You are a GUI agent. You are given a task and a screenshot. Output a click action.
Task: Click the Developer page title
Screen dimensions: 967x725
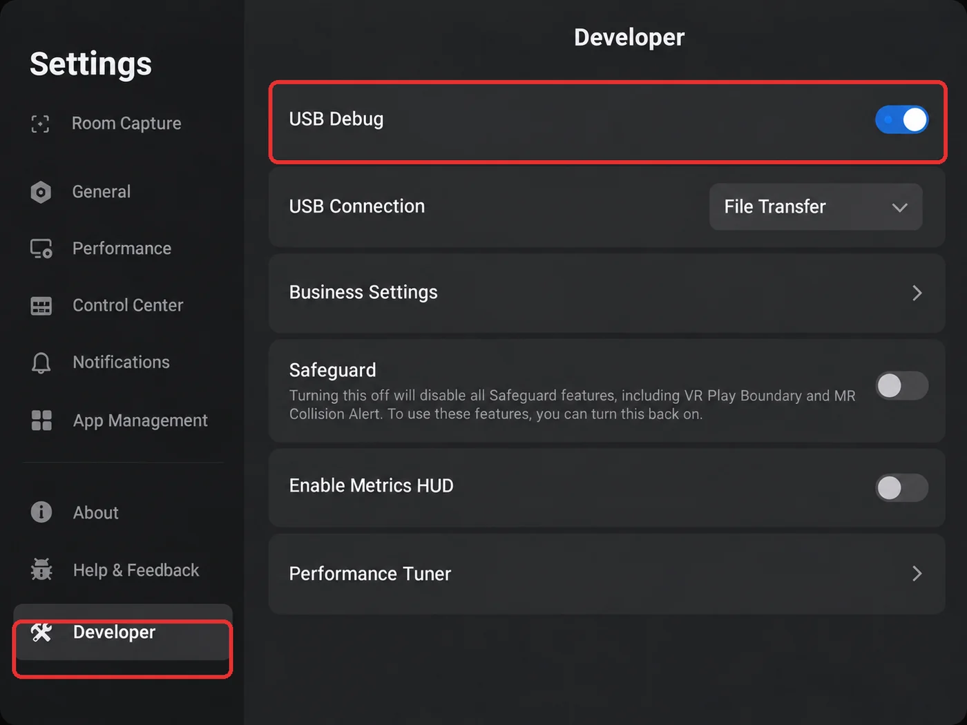click(x=629, y=37)
